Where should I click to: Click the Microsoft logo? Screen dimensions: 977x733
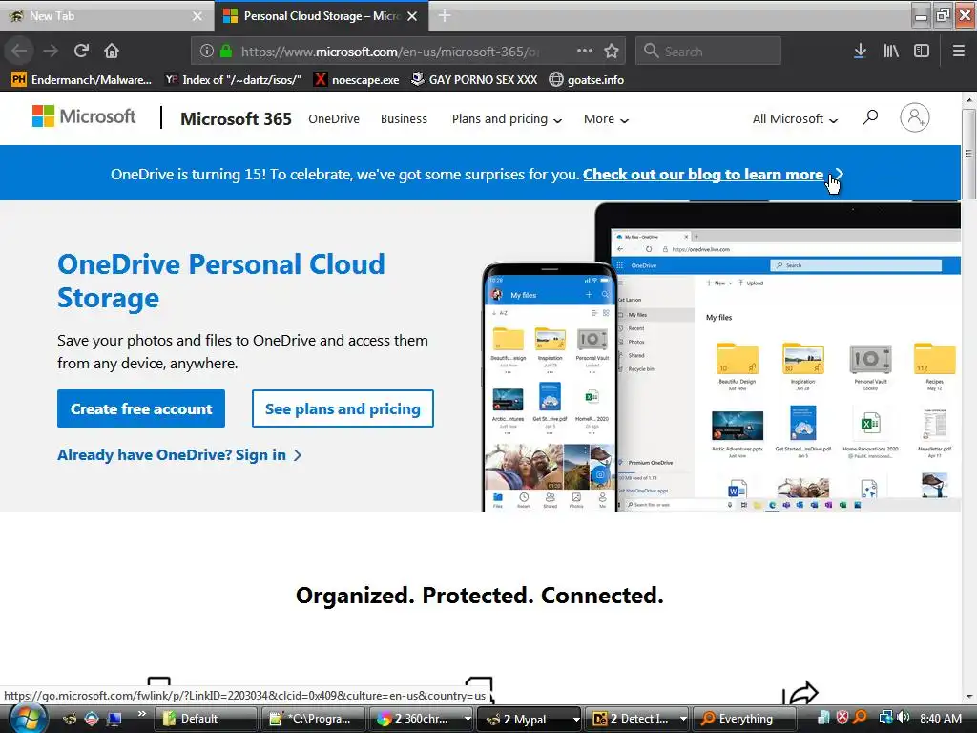click(84, 116)
